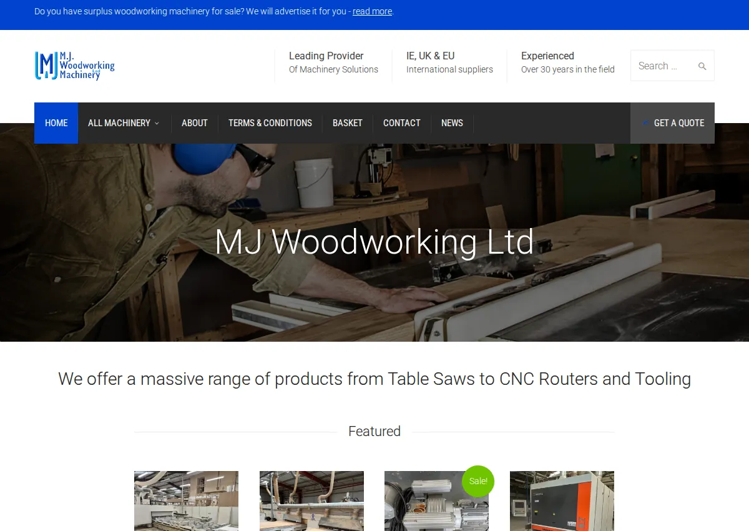The width and height of the screenshot is (749, 531).
Task: Expand the All Machinery dropdown arrow
Action: (157, 123)
